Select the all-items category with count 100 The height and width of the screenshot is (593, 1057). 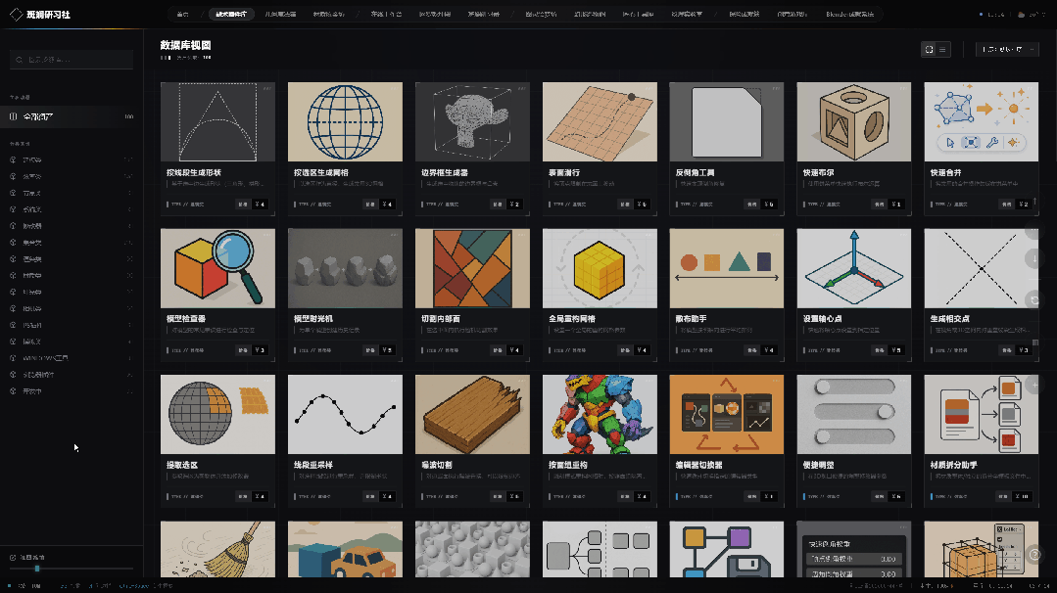(x=72, y=116)
